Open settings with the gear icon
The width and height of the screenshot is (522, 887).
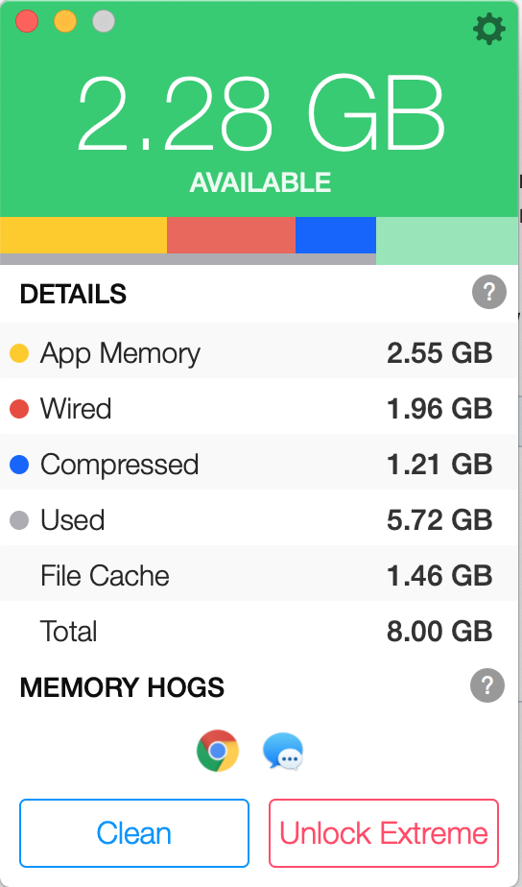point(488,30)
